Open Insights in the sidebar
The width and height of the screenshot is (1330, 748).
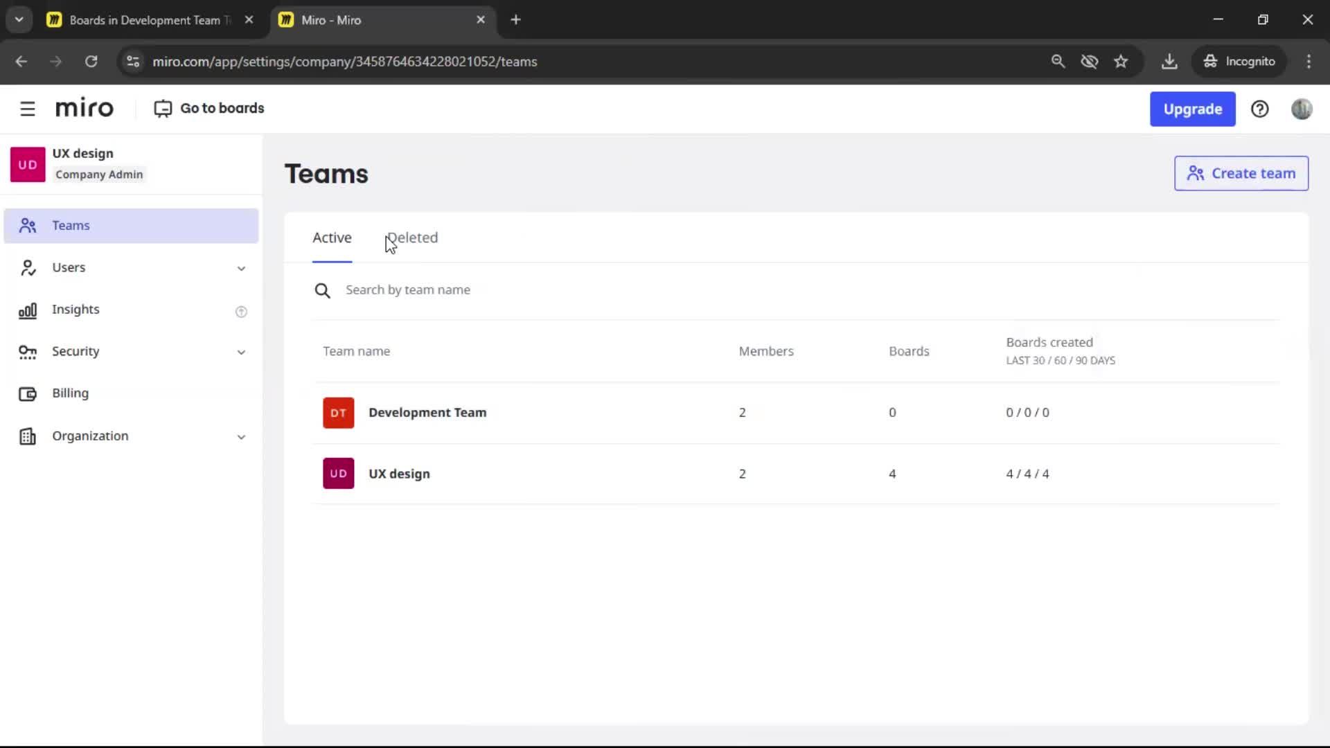(131, 310)
